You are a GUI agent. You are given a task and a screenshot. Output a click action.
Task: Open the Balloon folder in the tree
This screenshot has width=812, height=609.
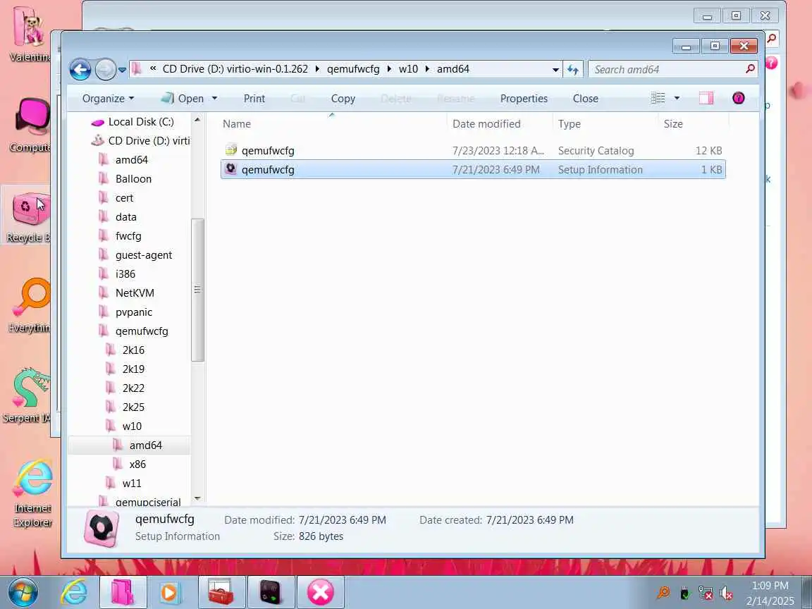pyautogui.click(x=133, y=178)
